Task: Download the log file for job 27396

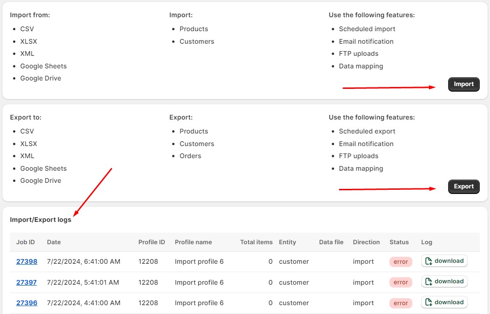Action: click(x=444, y=302)
